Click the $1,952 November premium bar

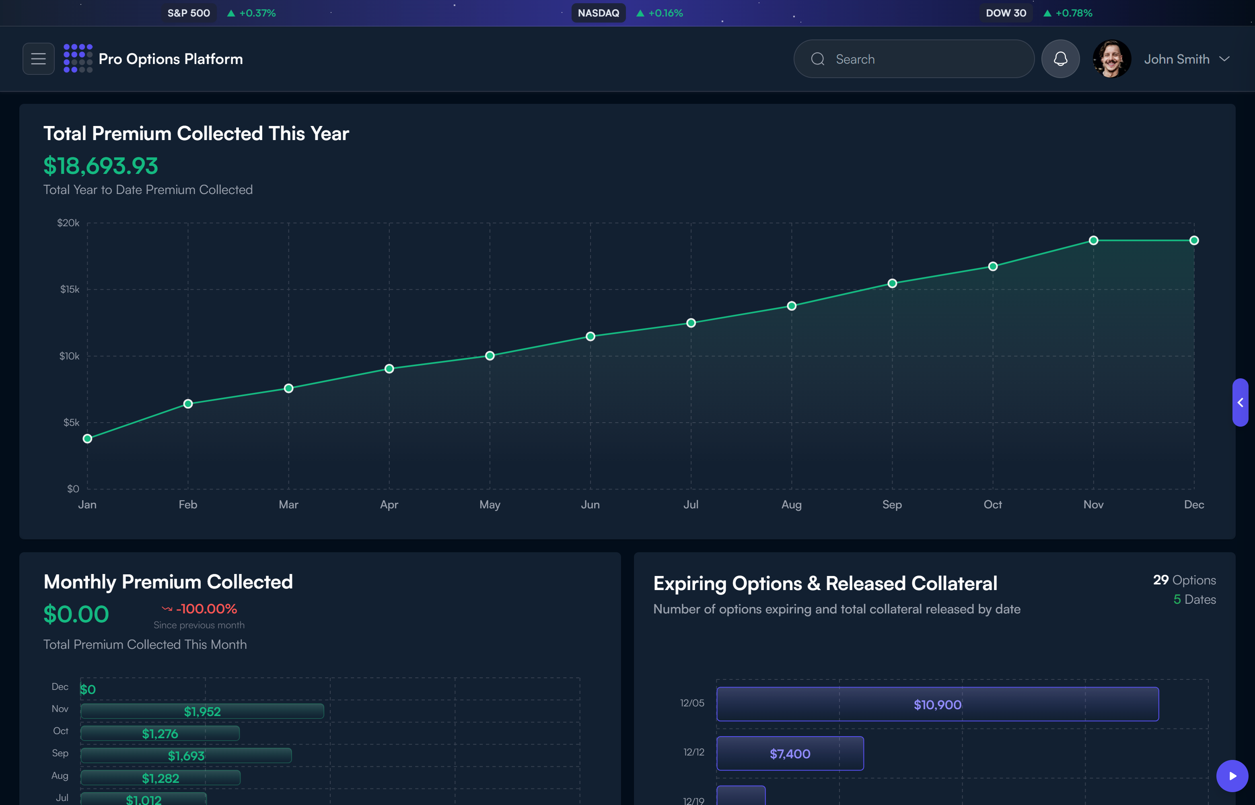point(202,711)
